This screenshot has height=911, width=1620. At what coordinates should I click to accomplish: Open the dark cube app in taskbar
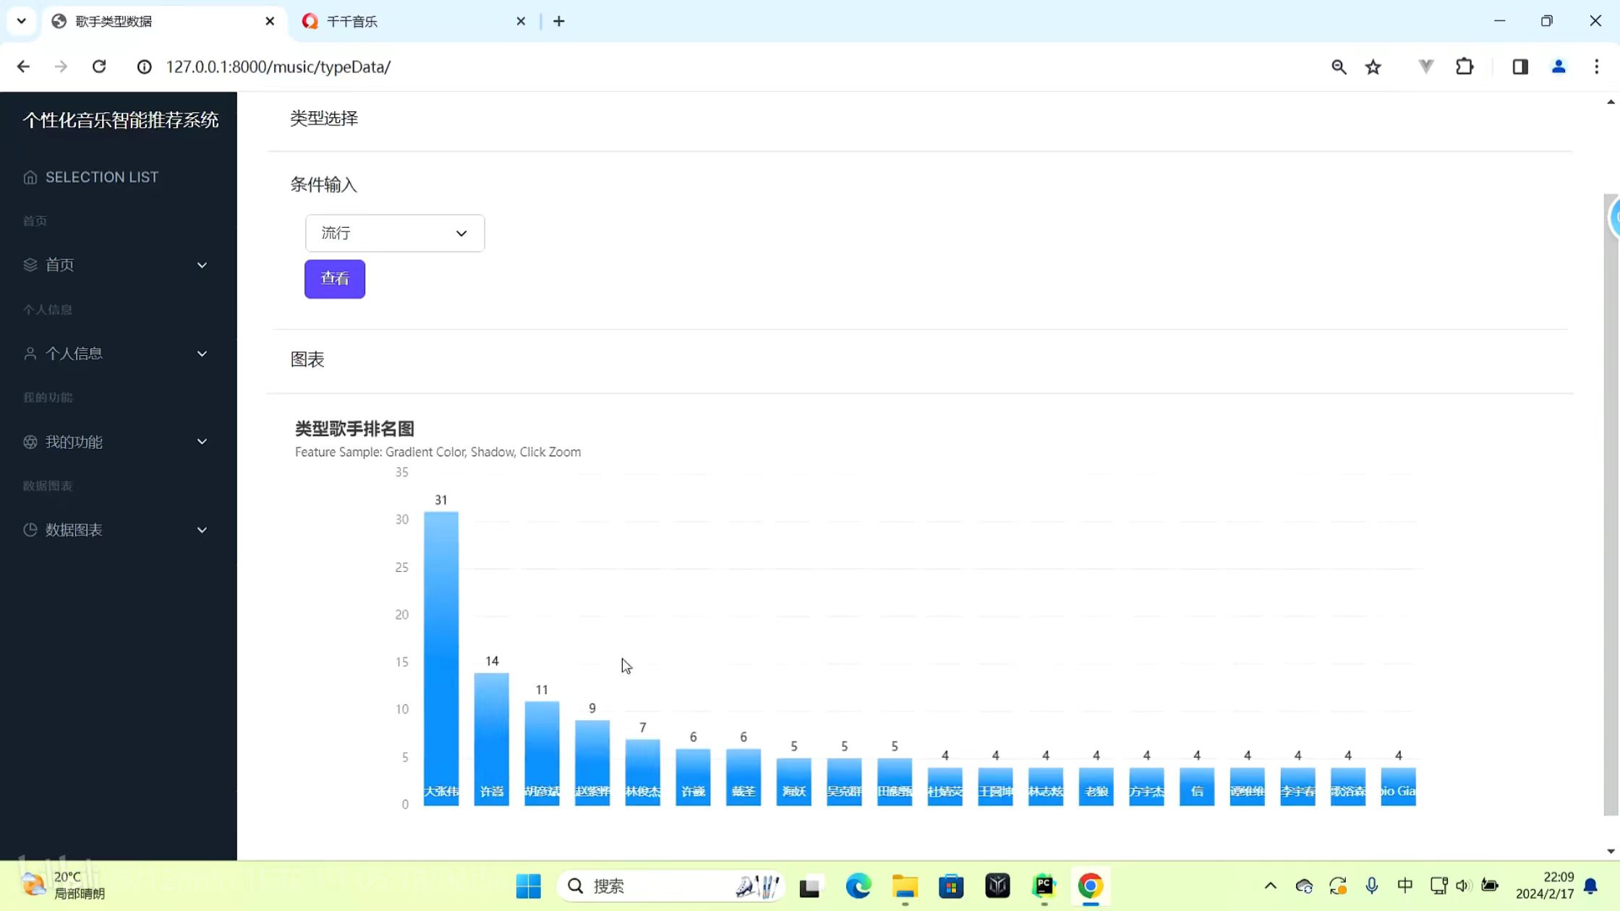coord(998,886)
